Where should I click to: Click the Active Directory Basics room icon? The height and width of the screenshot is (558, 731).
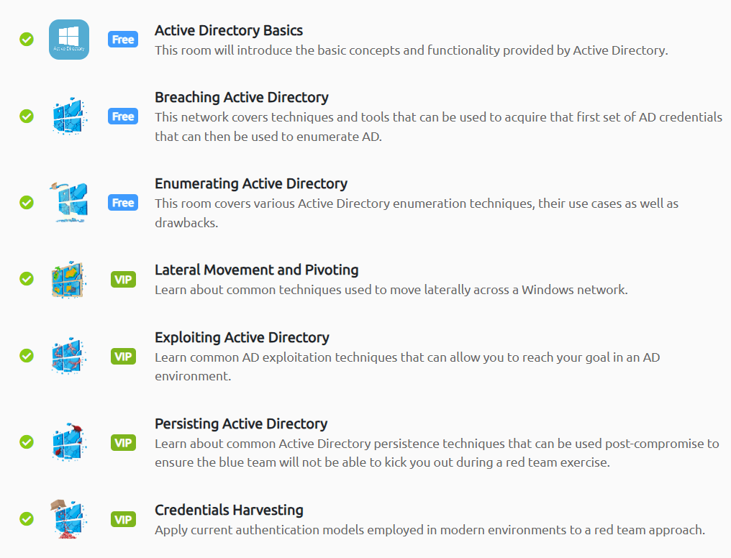69,40
